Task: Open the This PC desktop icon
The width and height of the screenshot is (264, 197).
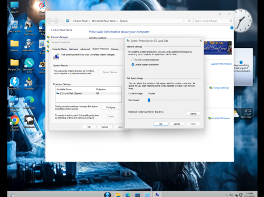Action: pos(14,7)
